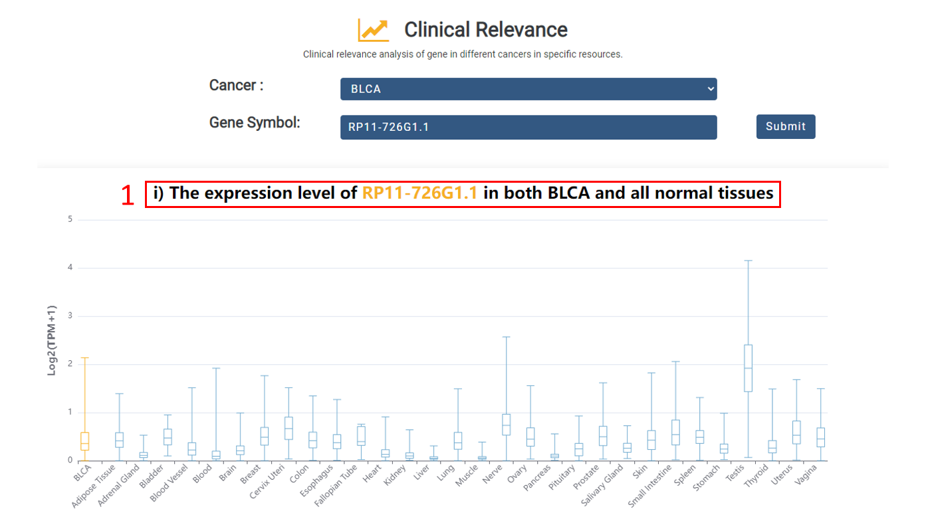The image size is (930, 517).
Task: Click the Vagina boxplot box
Action: pyautogui.click(x=820, y=437)
